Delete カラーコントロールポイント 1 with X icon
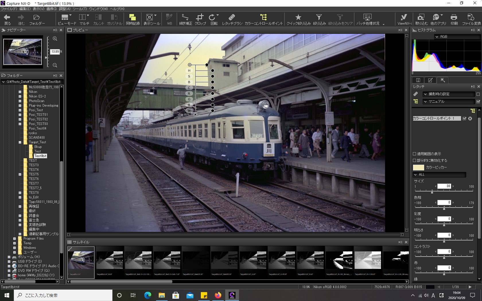Viewport: 482px width, 301px height. (470, 118)
